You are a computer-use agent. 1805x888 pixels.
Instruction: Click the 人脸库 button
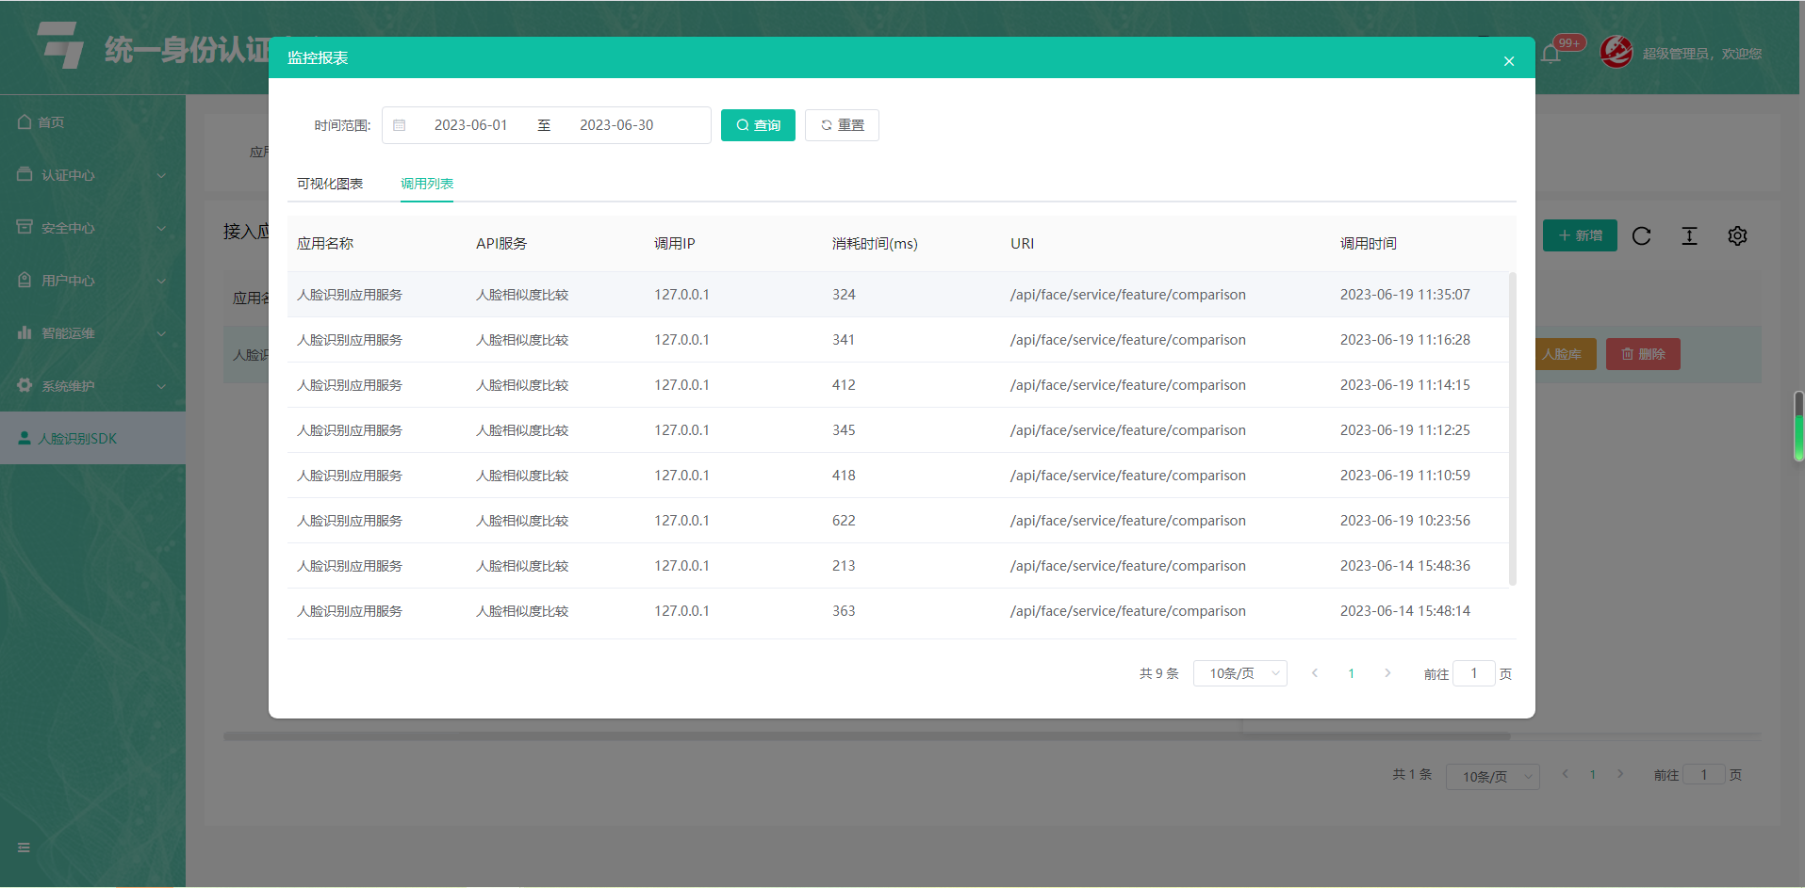1566,354
